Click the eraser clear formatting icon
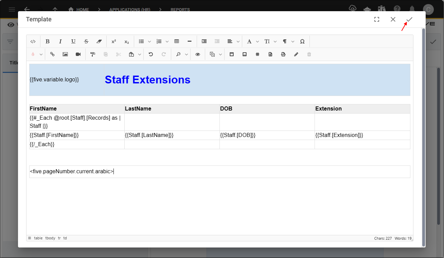444x258 pixels. (x=99, y=41)
